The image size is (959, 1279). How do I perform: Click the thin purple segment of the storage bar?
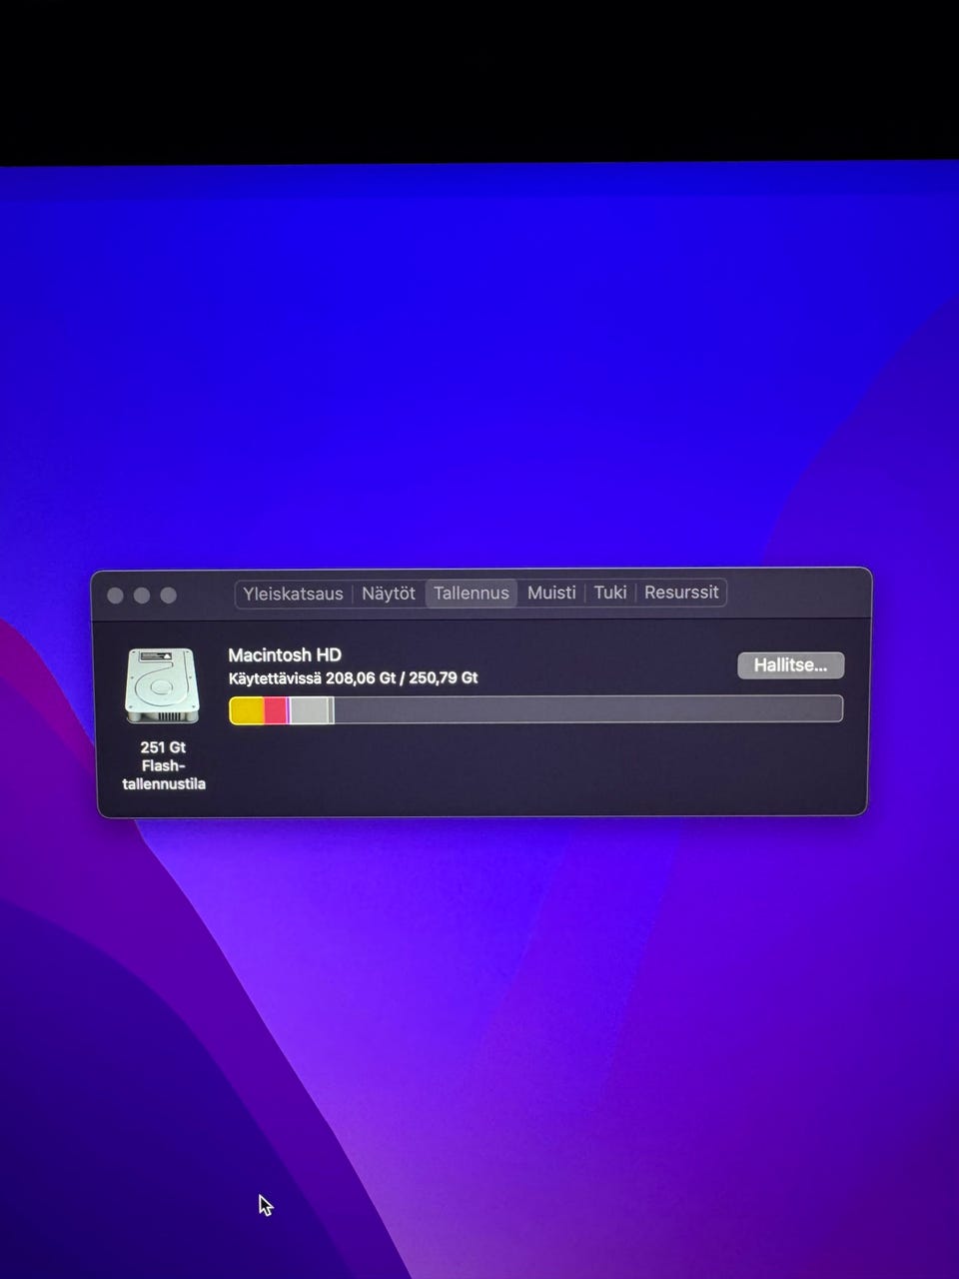point(289,710)
